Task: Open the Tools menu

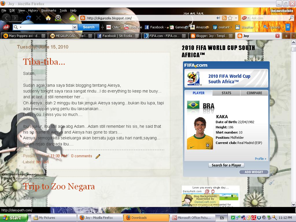Action: (x=63, y=10)
